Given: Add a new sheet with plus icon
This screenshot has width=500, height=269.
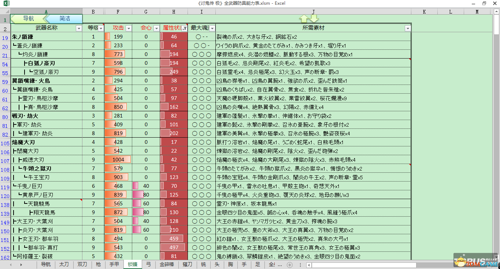Looking at the screenshot, I should (x=290, y=265).
